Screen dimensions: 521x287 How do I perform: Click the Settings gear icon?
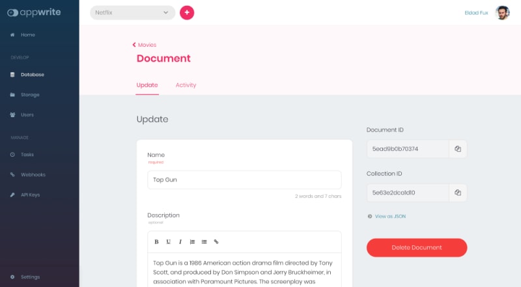[x=12, y=277]
